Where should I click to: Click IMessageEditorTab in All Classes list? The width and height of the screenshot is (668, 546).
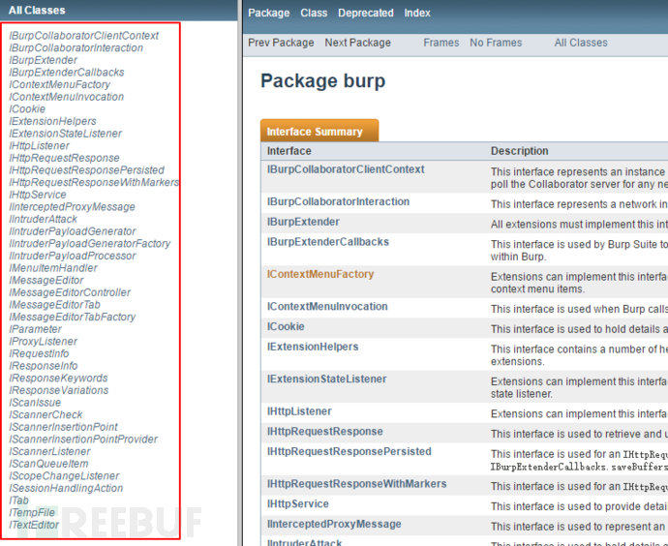pyautogui.click(x=54, y=305)
